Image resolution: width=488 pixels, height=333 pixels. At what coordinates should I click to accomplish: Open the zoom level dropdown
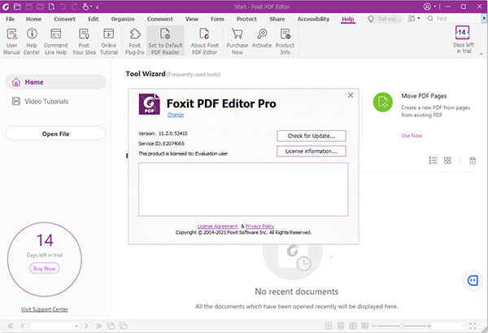point(464,326)
